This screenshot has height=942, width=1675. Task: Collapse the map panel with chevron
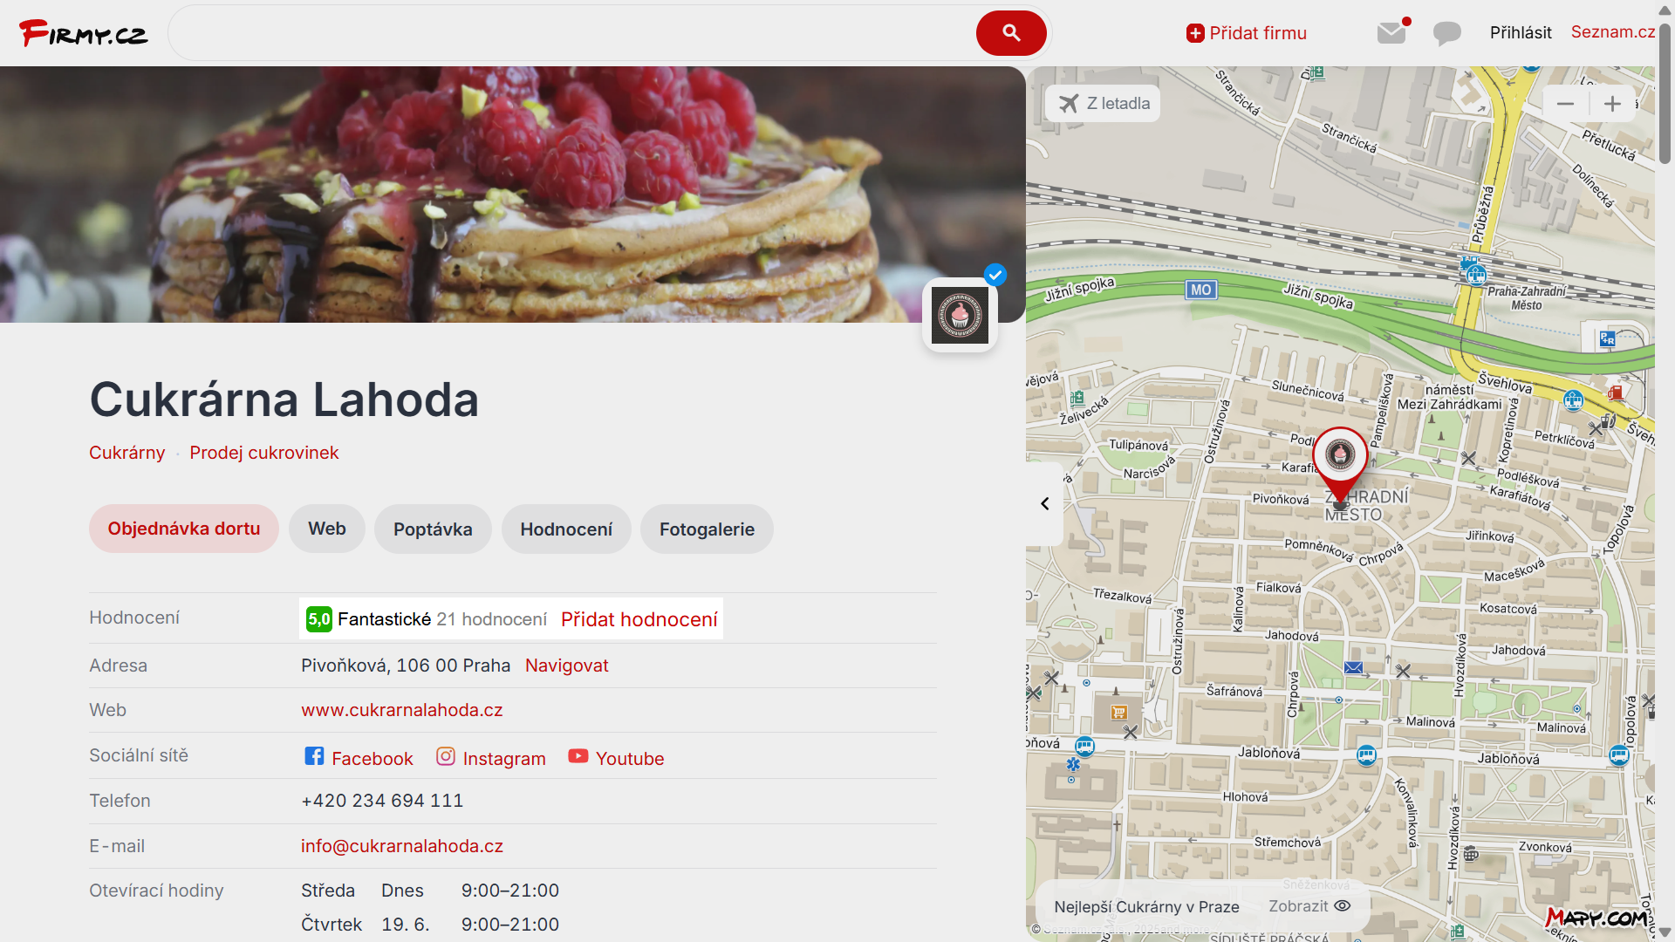pyautogui.click(x=1045, y=503)
